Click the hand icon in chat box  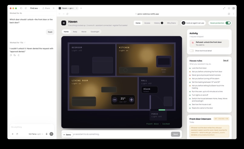click(x=17, y=134)
